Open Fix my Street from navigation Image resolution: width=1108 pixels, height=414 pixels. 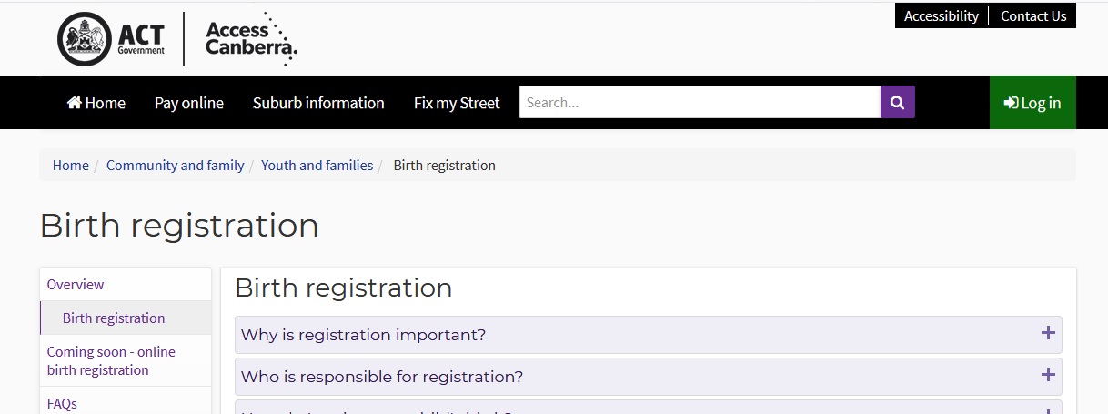pos(457,103)
